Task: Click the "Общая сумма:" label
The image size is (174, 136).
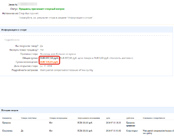Action: point(30,58)
